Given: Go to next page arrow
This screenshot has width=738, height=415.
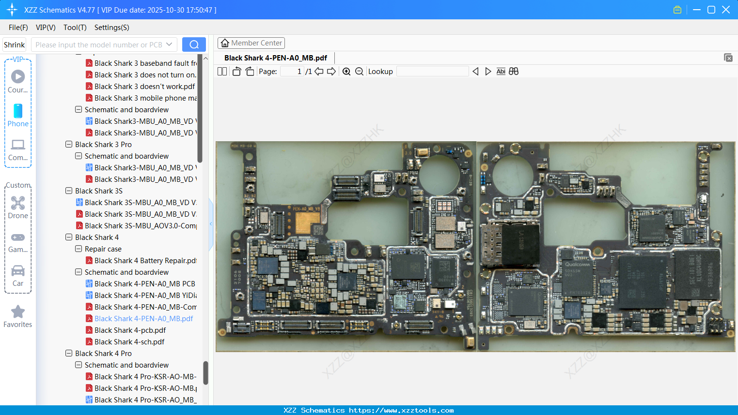Looking at the screenshot, I should coord(331,72).
